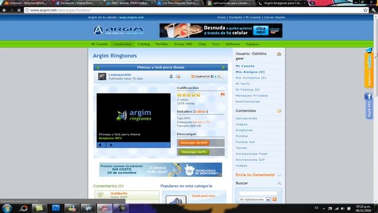Open the wap.argim.net link
Viewport: 378px width, 213px height.
tap(131, 17)
